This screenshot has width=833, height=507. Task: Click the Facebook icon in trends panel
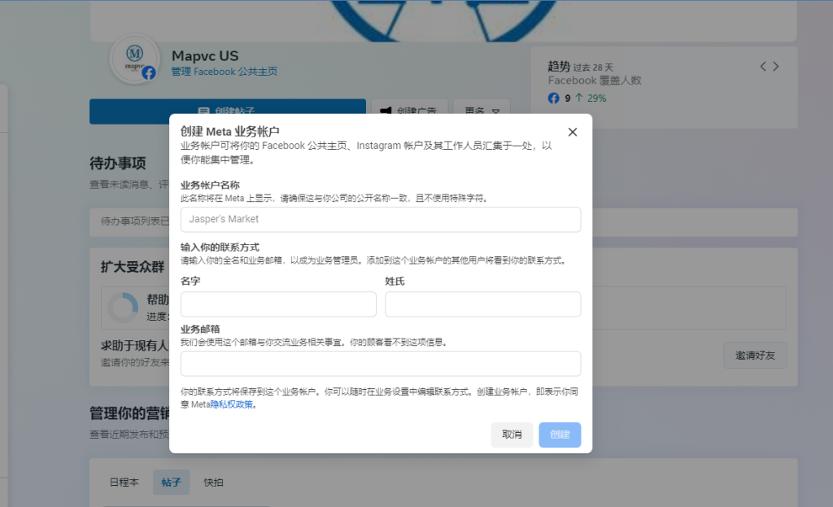553,98
